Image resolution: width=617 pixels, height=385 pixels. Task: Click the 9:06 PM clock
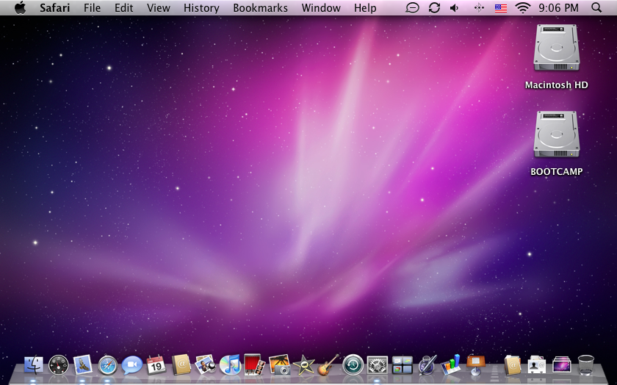tap(558, 8)
